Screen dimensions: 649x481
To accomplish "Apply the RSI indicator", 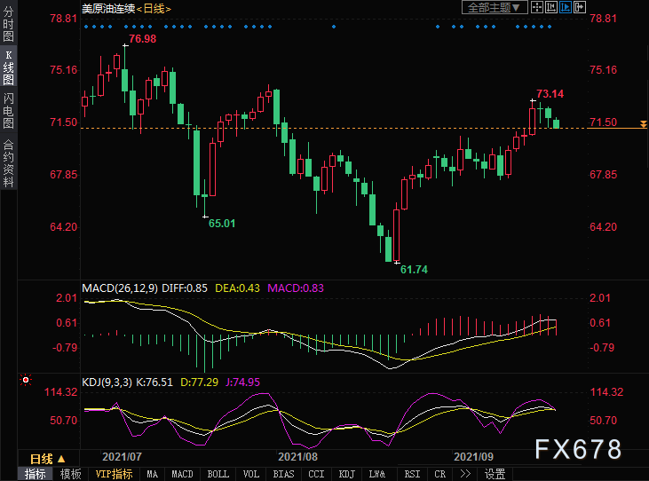I will click(x=412, y=474).
